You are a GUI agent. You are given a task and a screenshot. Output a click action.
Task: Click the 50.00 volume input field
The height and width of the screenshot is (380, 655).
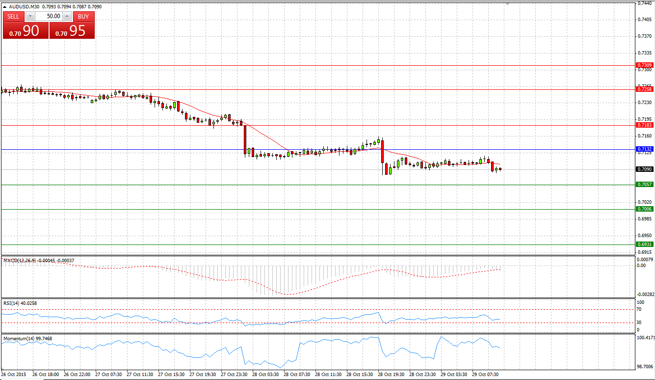coord(49,16)
